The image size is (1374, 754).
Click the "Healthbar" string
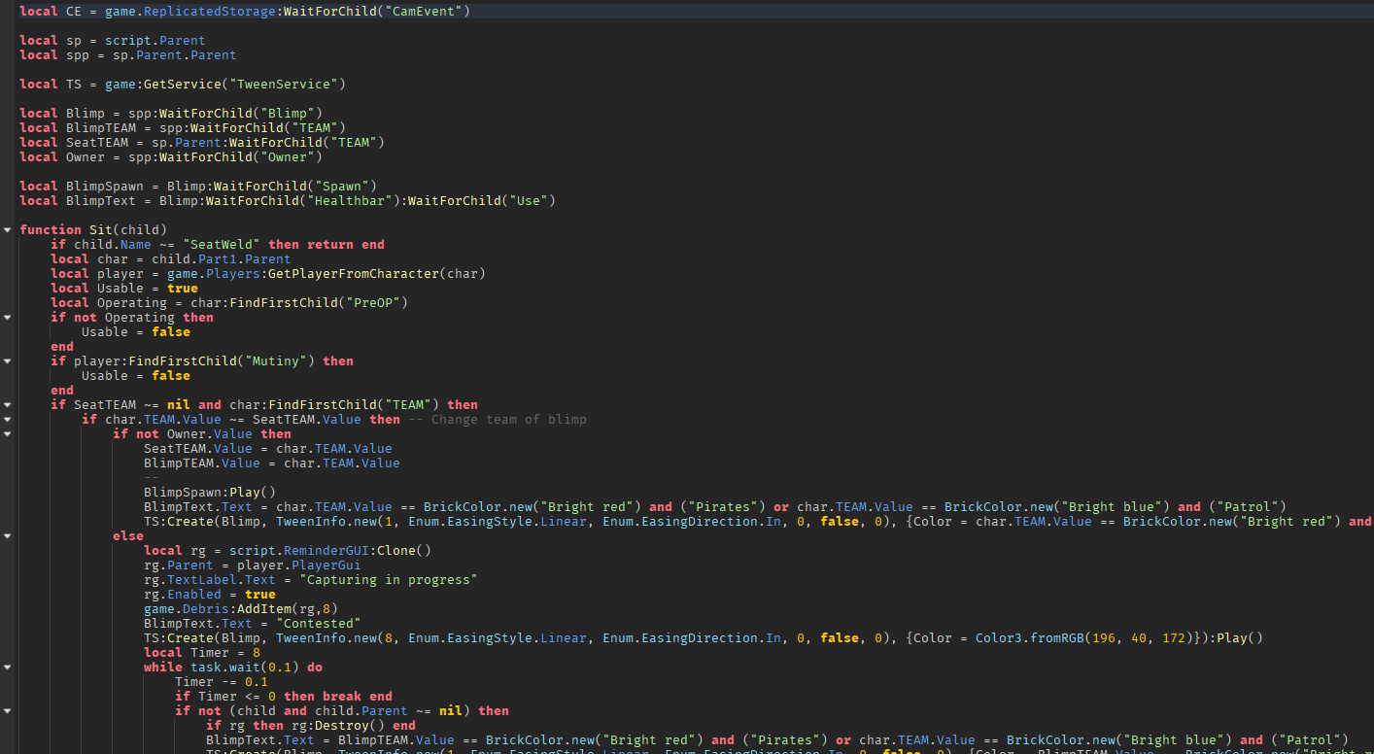(350, 201)
